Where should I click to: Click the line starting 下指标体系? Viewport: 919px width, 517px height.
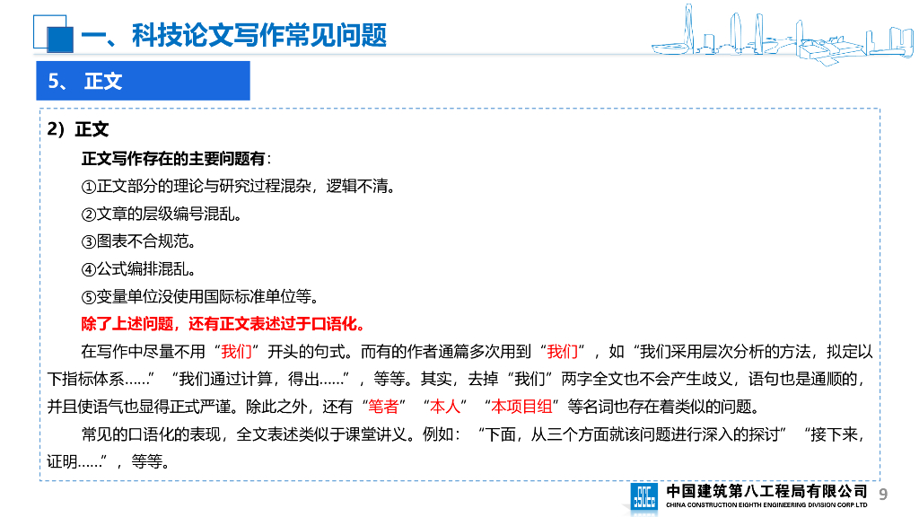457,380
